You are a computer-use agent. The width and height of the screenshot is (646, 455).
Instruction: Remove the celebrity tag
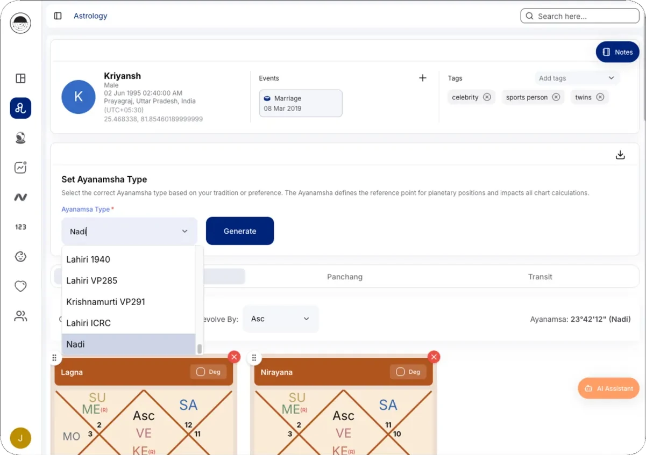point(487,97)
